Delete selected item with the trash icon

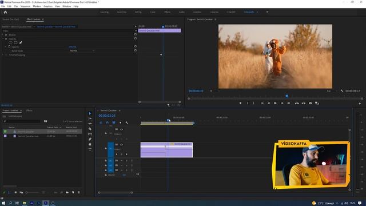click(79, 192)
